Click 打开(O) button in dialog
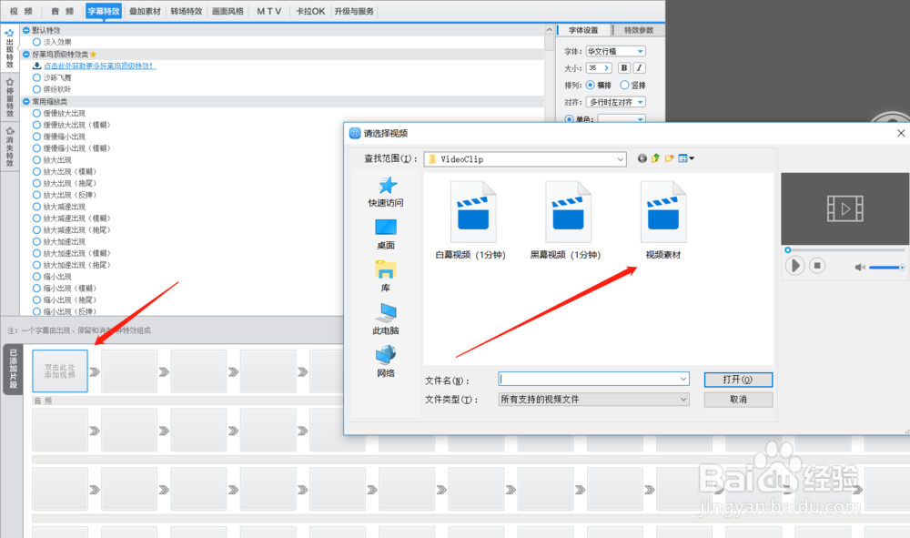910x538 pixels. click(x=738, y=380)
